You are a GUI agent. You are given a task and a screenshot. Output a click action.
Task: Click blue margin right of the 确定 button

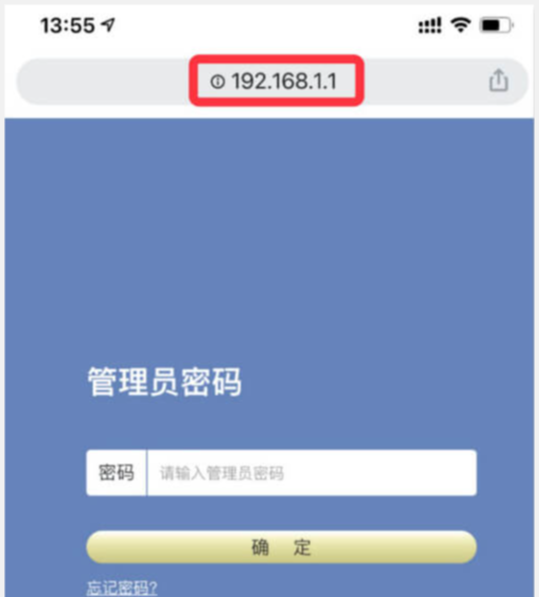click(x=505, y=547)
